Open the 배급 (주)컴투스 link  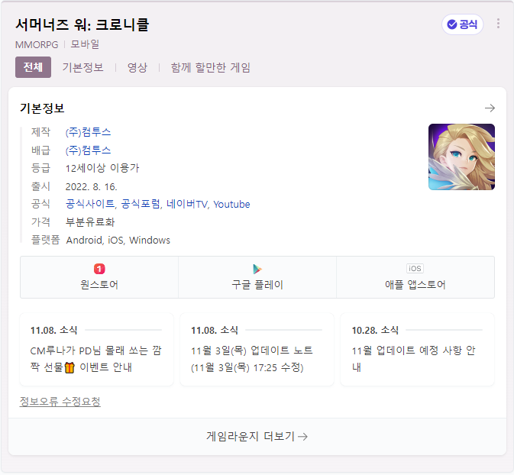tap(88, 150)
